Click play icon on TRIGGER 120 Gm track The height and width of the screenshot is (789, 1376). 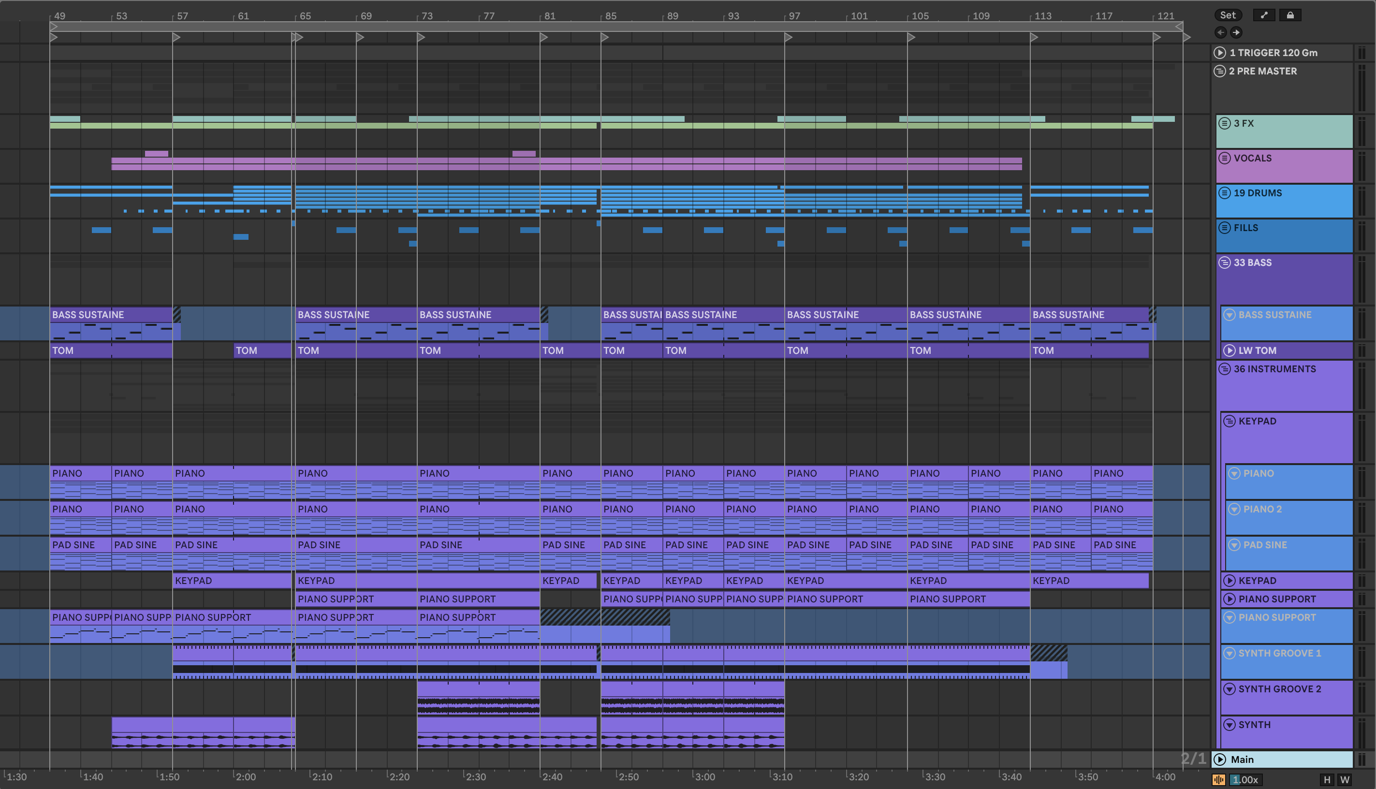[1219, 53]
